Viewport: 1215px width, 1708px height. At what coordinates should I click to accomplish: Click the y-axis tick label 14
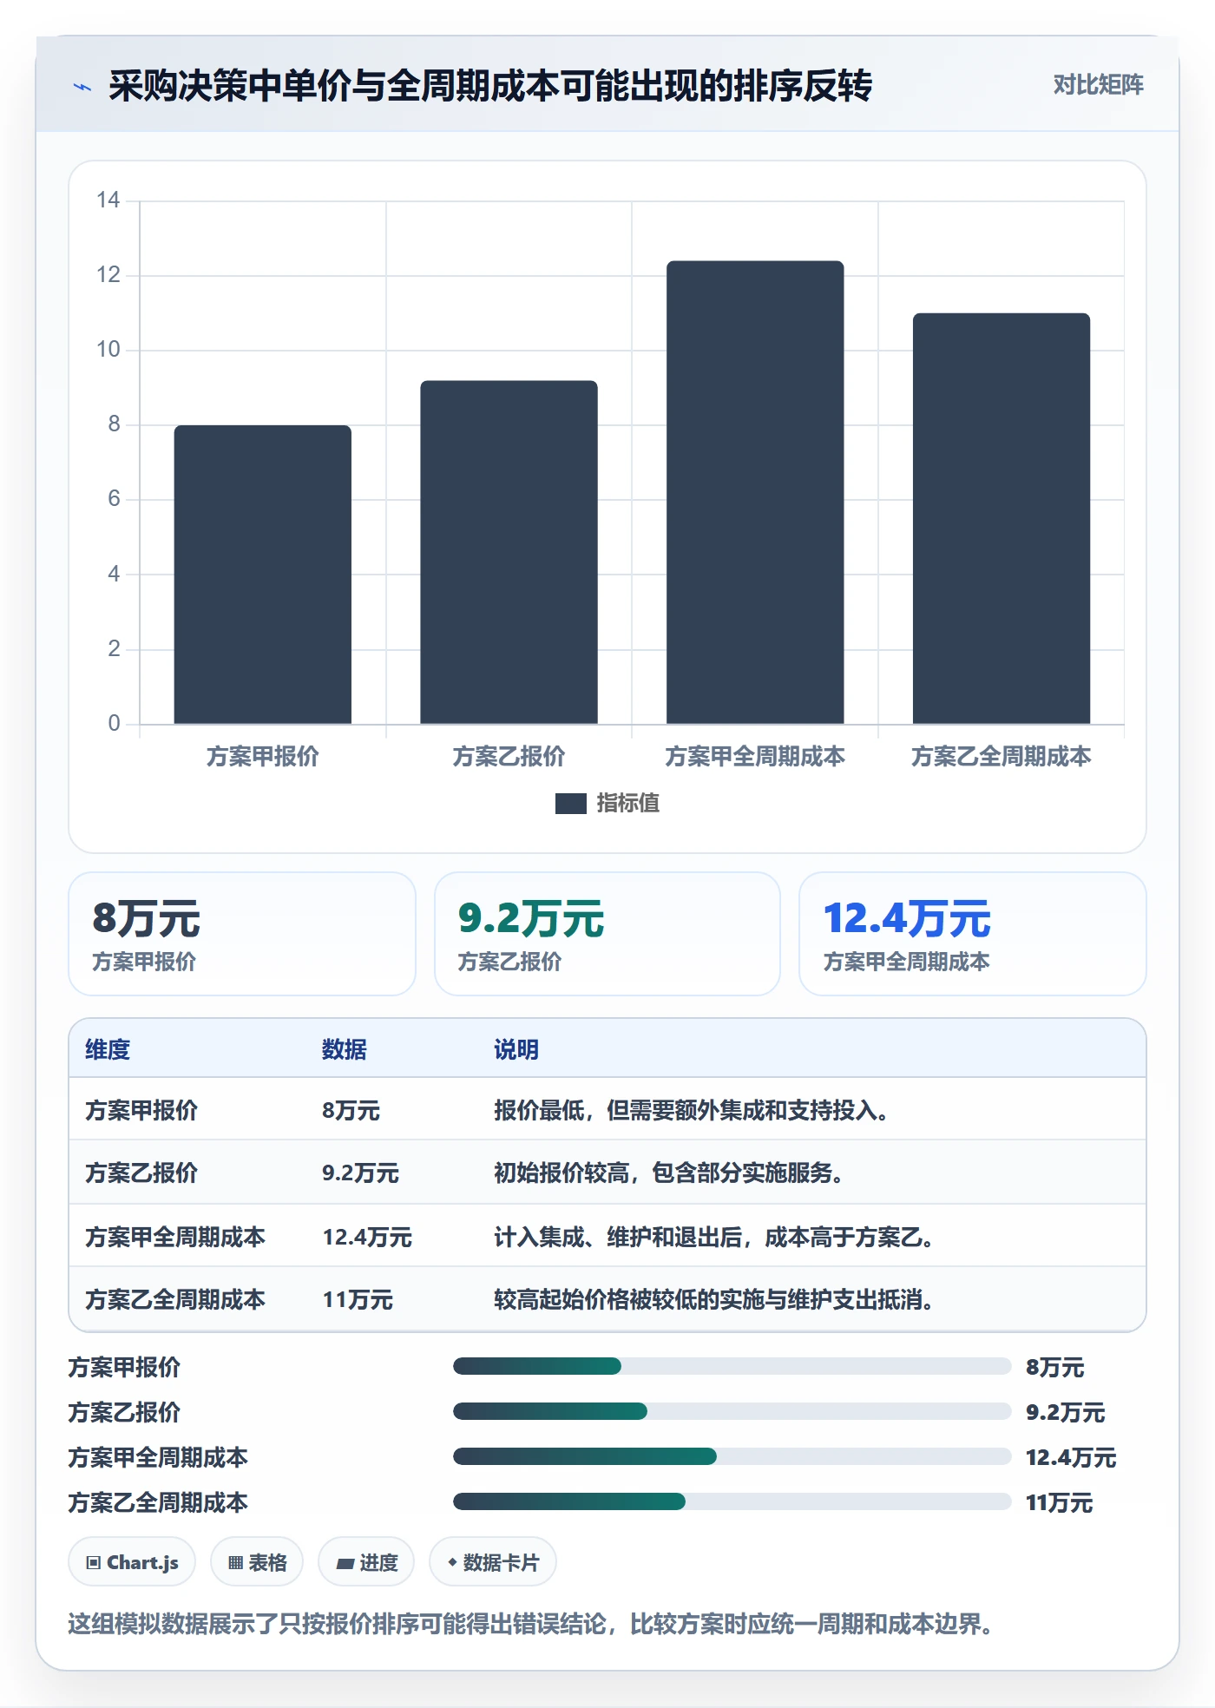click(x=108, y=200)
